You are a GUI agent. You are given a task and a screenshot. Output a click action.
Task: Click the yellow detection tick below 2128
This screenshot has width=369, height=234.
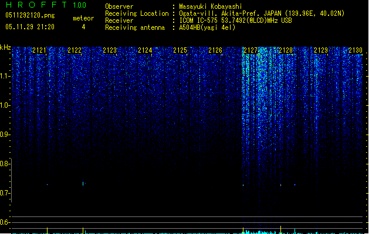point(281,229)
